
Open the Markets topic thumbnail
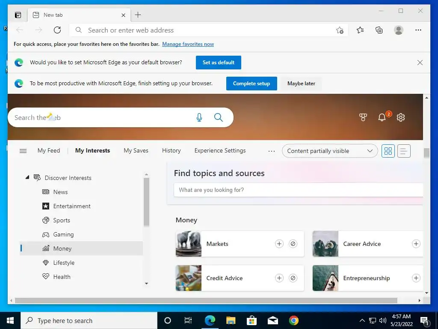189,244
